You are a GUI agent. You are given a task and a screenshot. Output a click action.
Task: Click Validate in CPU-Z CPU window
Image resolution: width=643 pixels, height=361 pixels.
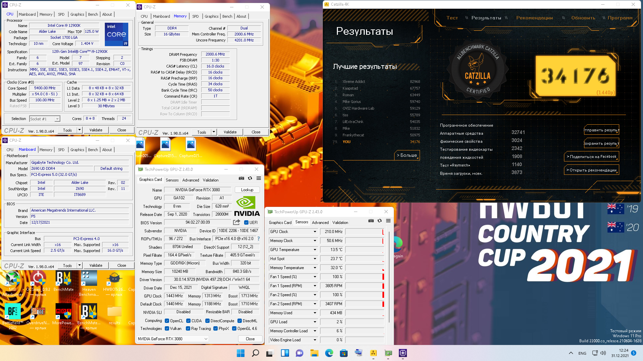tap(96, 130)
